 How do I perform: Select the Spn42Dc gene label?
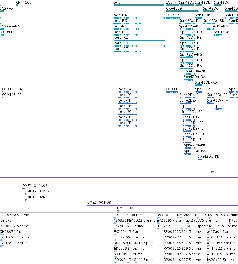(x=211, y=8)
